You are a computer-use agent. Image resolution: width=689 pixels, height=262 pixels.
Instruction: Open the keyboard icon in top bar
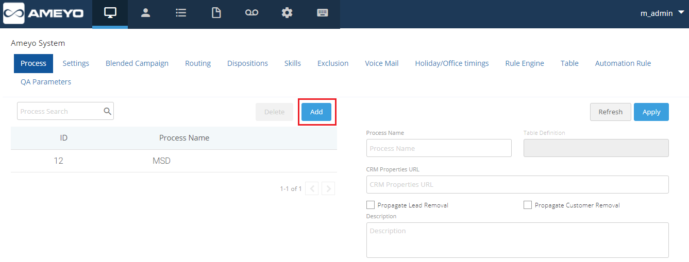[323, 13]
